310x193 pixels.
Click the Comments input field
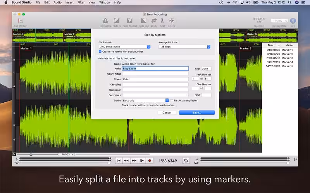(x=155, y=95)
